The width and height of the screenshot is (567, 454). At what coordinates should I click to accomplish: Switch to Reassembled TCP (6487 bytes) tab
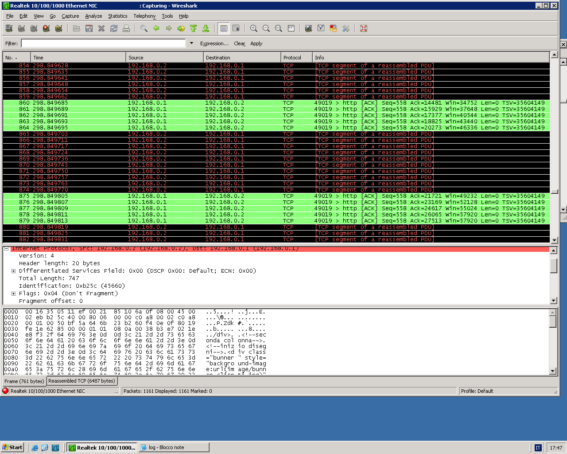[x=82, y=381]
